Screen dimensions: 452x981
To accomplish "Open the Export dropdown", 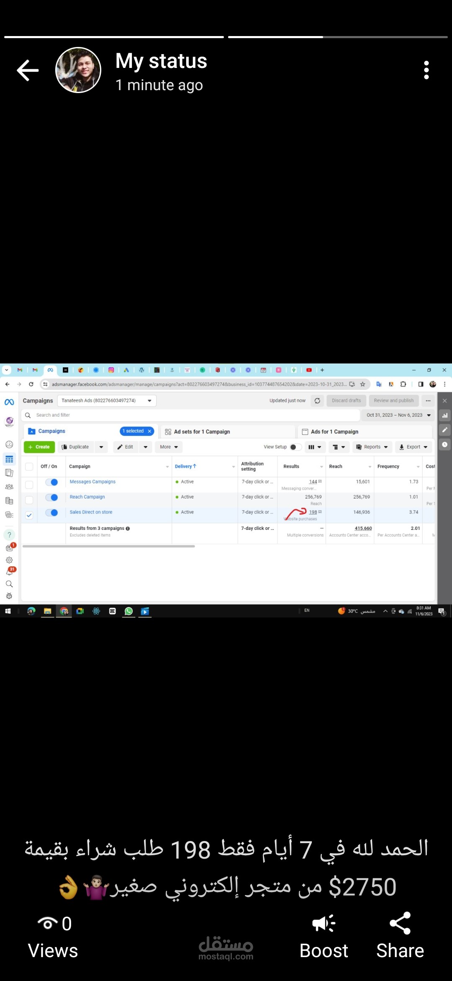I will pyautogui.click(x=413, y=447).
